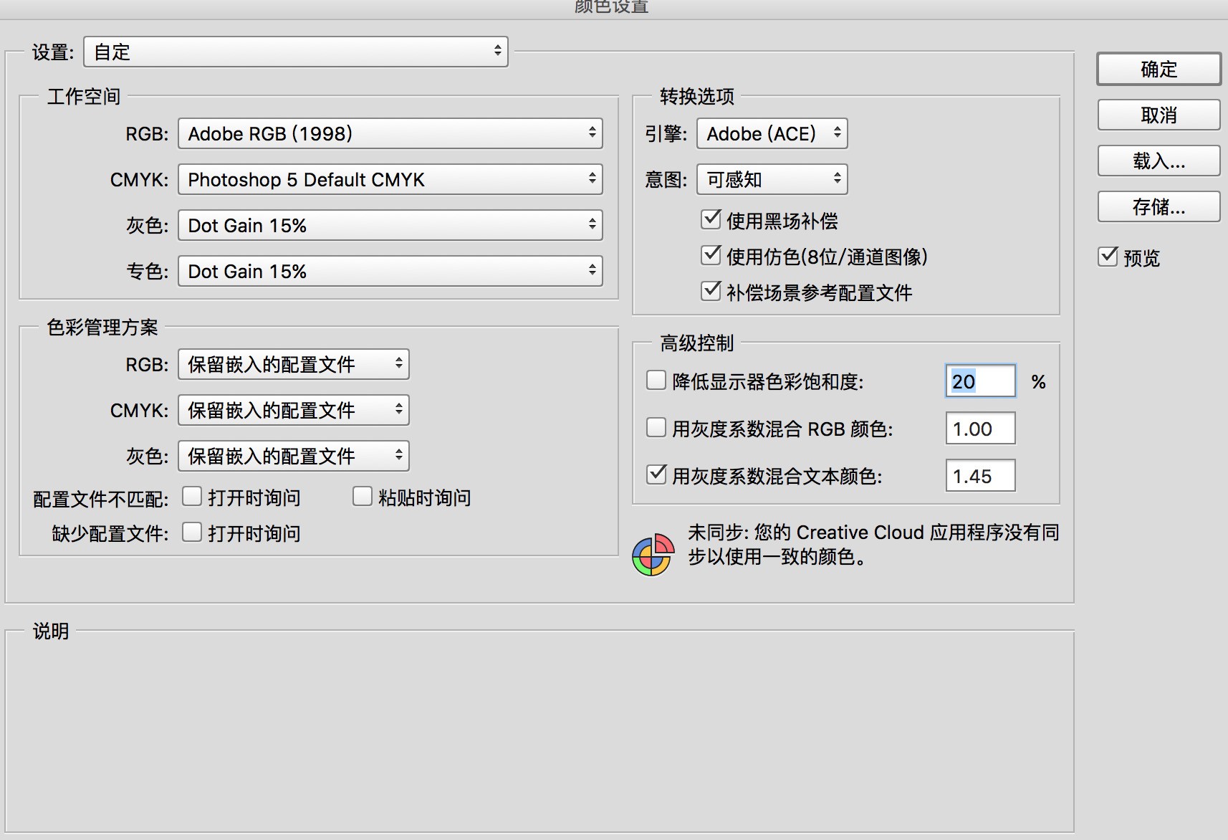Screen dimensions: 1228x840
Task: Toggle 使用黑场补偿 checkbox
Action: (711, 219)
